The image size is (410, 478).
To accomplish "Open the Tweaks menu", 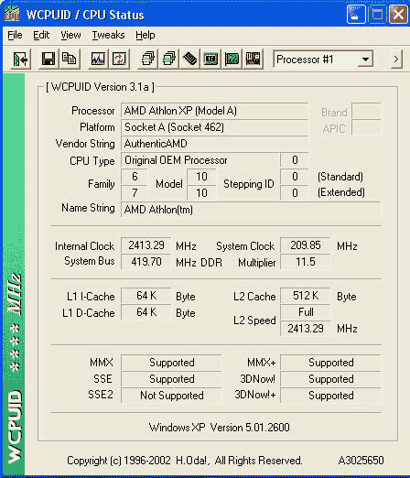I will [108, 35].
